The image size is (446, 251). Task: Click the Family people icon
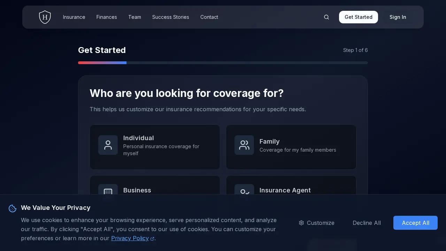point(244,145)
